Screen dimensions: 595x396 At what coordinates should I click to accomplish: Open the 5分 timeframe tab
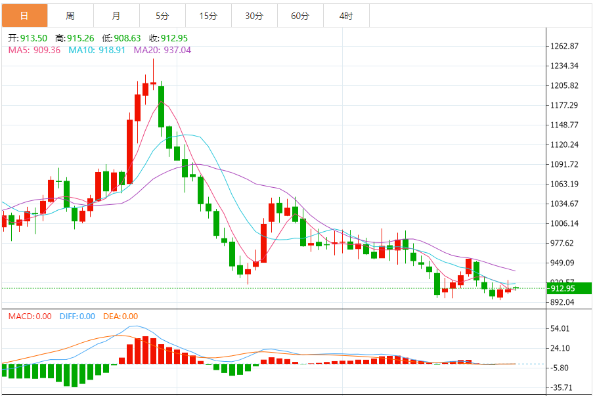[x=162, y=16]
